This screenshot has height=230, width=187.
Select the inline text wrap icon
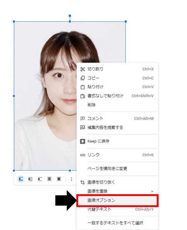[x=21, y=179]
